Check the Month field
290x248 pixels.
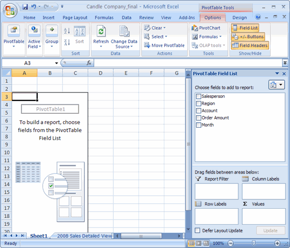tap(199, 125)
